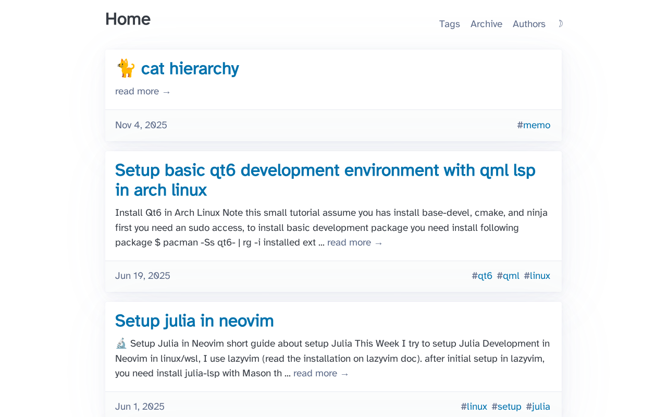The image size is (667, 417).
Task: Click read more on the Julia post
Action: click(x=321, y=374)
